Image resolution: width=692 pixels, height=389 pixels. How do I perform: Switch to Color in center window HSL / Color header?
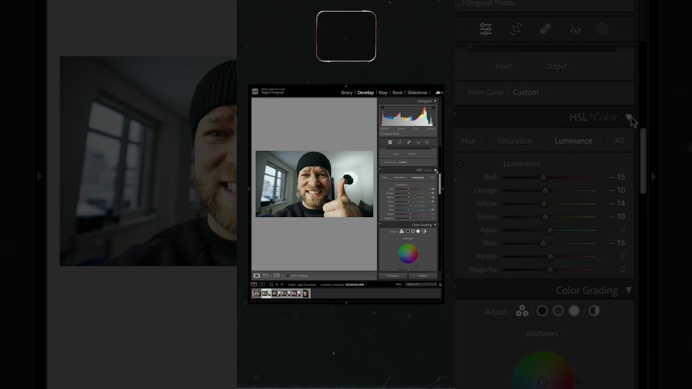pos(428,170)
